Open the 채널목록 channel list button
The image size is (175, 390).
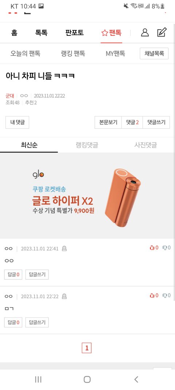pos(154,53)
